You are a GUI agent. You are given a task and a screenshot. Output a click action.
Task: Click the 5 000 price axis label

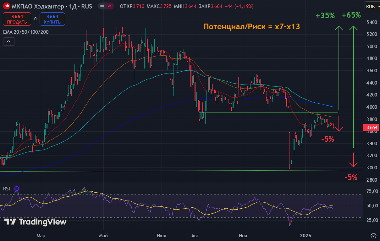pos(371,47)
